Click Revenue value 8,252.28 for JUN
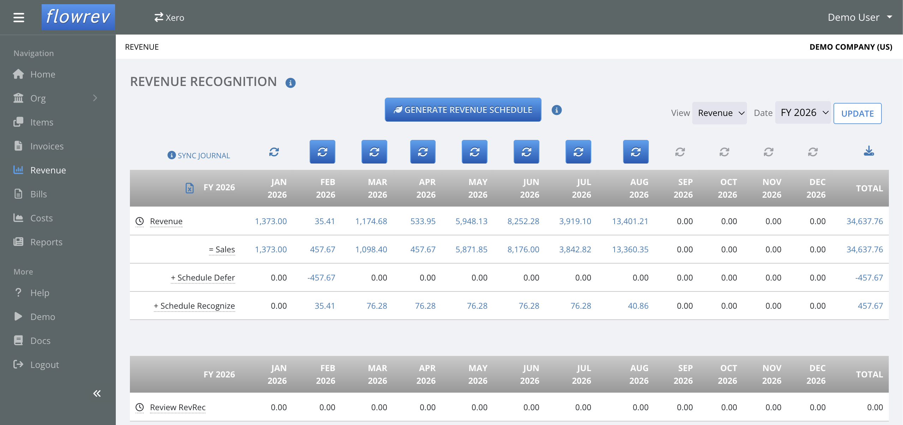This screenshot has width=903, height=425. click(523, 221)
